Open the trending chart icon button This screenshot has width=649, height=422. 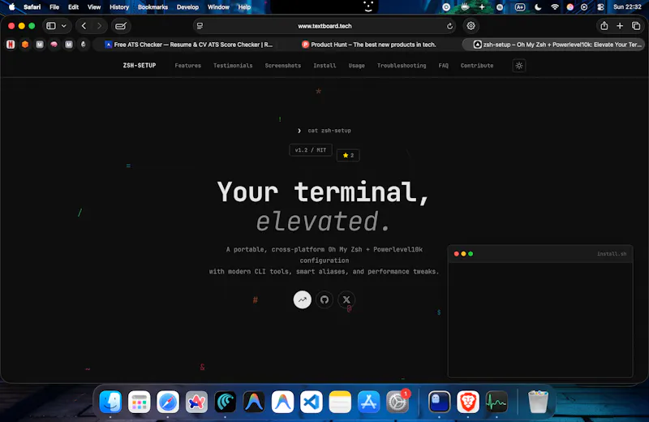[302, 299]
